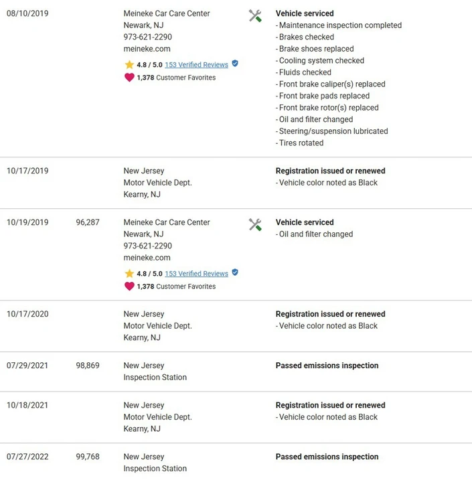Click the 99,768 mileage reading

[88, 457]
